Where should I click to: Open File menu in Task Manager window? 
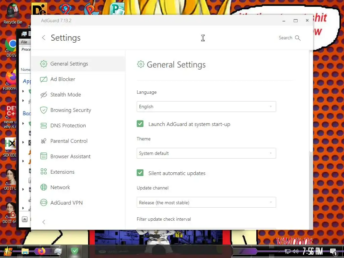point(24,42)
